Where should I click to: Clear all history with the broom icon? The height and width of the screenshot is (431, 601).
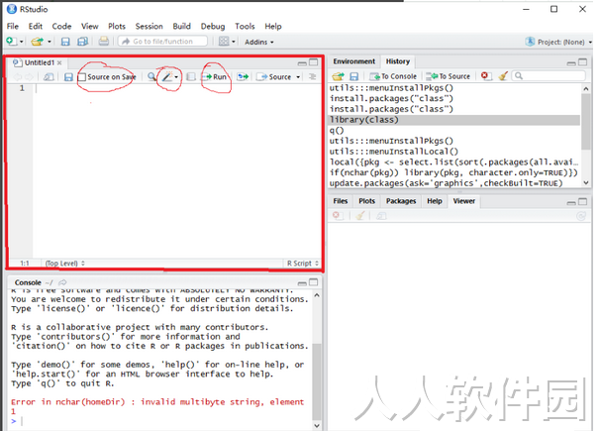coord(503,76)
